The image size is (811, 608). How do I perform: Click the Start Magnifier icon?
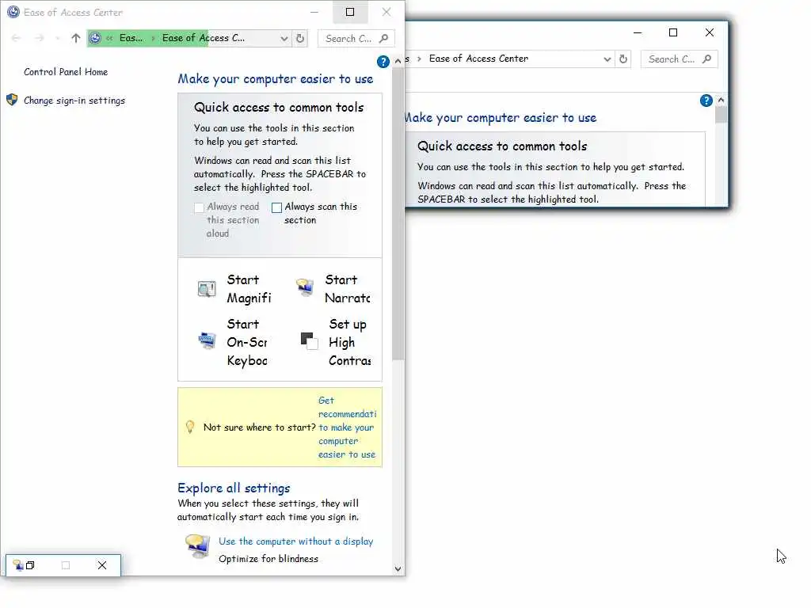207,288
